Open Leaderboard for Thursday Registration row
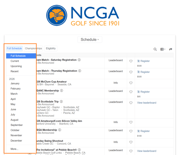The image size is (177, 155). click(116, 71)
